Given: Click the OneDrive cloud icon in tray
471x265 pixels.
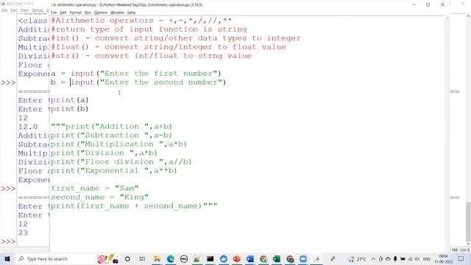Looking at the screenshot, I should (x=388, y=258).
